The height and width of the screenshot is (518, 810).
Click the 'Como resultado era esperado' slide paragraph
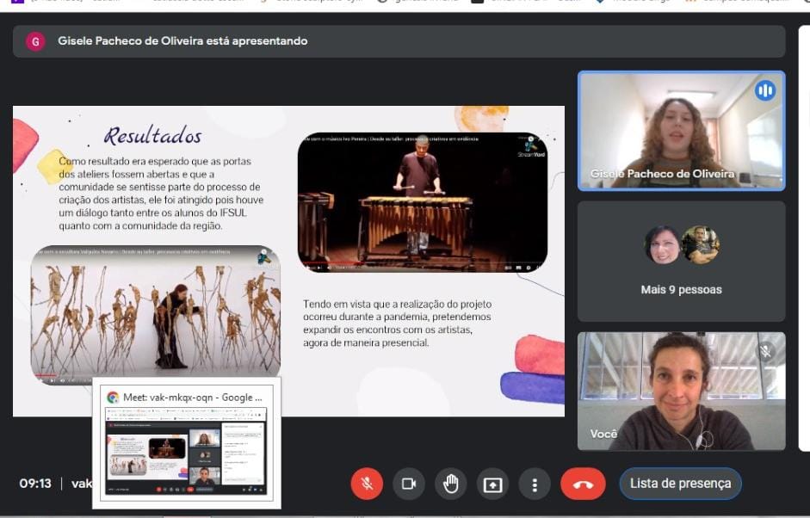(x=161, y=193)
